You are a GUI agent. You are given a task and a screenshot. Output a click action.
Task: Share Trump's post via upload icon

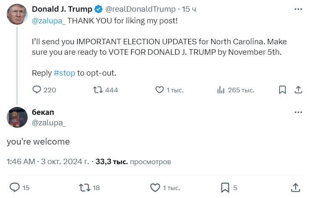pos(299,90)
